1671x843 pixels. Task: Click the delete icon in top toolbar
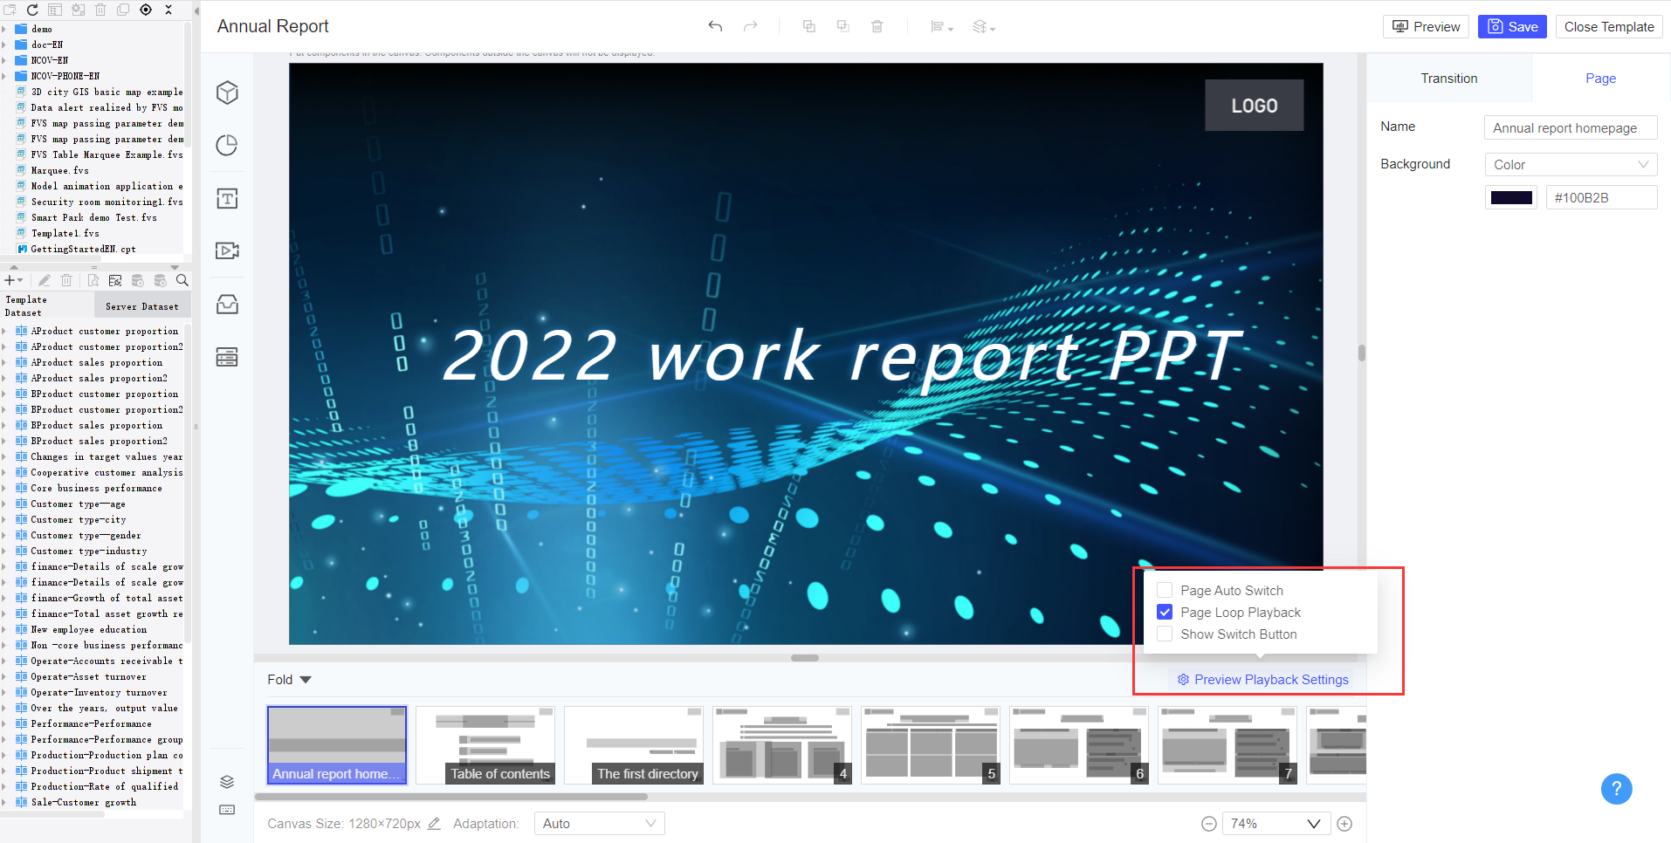pos(877,26)
